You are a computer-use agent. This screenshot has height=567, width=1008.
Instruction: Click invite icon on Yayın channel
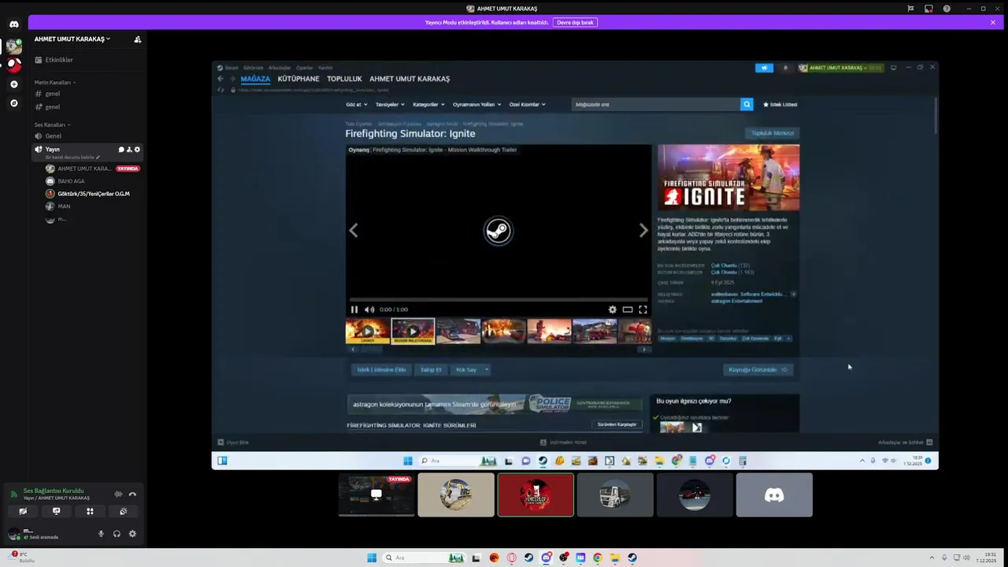tap(129, 150)
